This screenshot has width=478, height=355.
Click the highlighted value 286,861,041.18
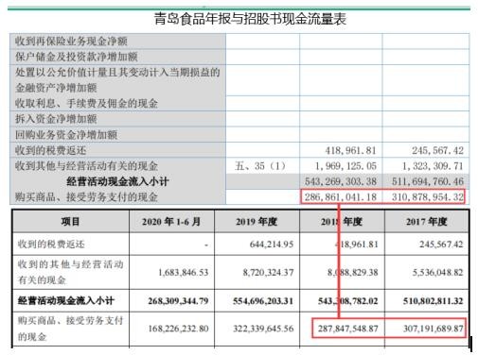pos(341,197)
